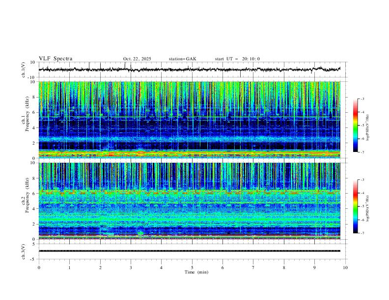Click the "Time (min)" axis label
Viewport: 389px width, 300px height.
196,272
